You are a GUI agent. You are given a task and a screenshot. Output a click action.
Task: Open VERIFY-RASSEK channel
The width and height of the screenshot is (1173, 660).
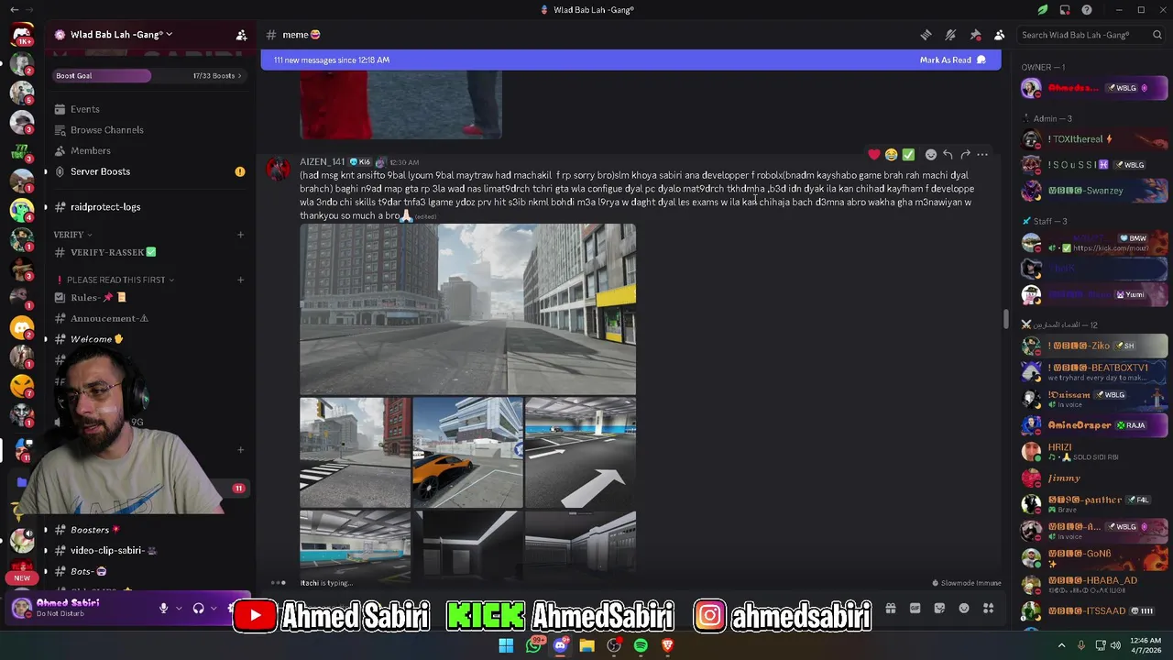point(148,252)
